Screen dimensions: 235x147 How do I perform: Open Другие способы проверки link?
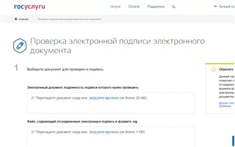coord(226,104)
